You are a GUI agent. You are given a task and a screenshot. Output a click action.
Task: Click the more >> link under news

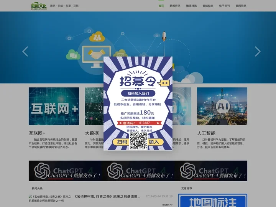click(167, 205)
